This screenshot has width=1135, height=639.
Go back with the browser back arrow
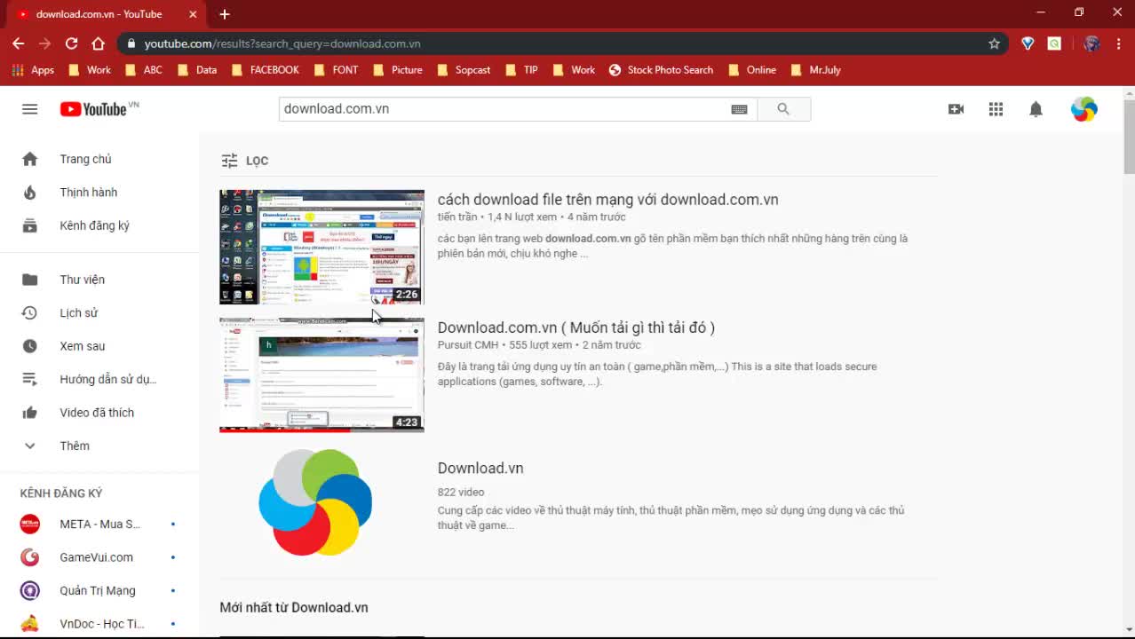click(18, 43)
